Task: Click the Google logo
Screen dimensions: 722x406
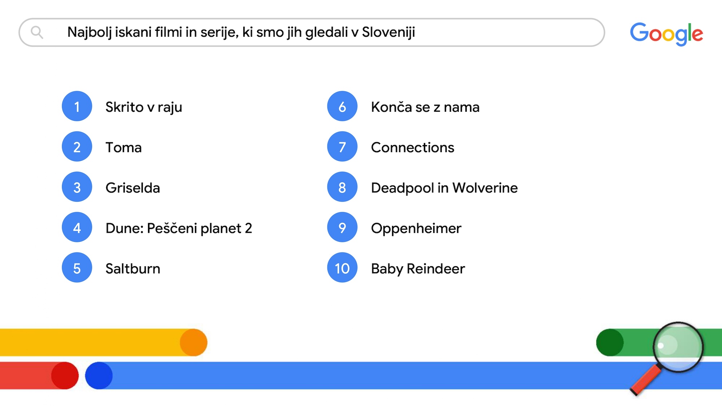Action: 666,34
